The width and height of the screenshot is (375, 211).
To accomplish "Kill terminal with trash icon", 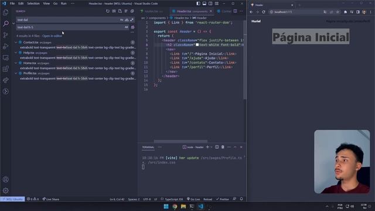I will (223, 147).
